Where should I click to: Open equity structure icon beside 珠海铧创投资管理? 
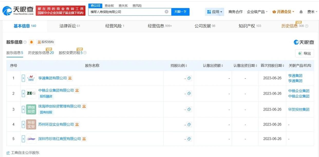84,106
